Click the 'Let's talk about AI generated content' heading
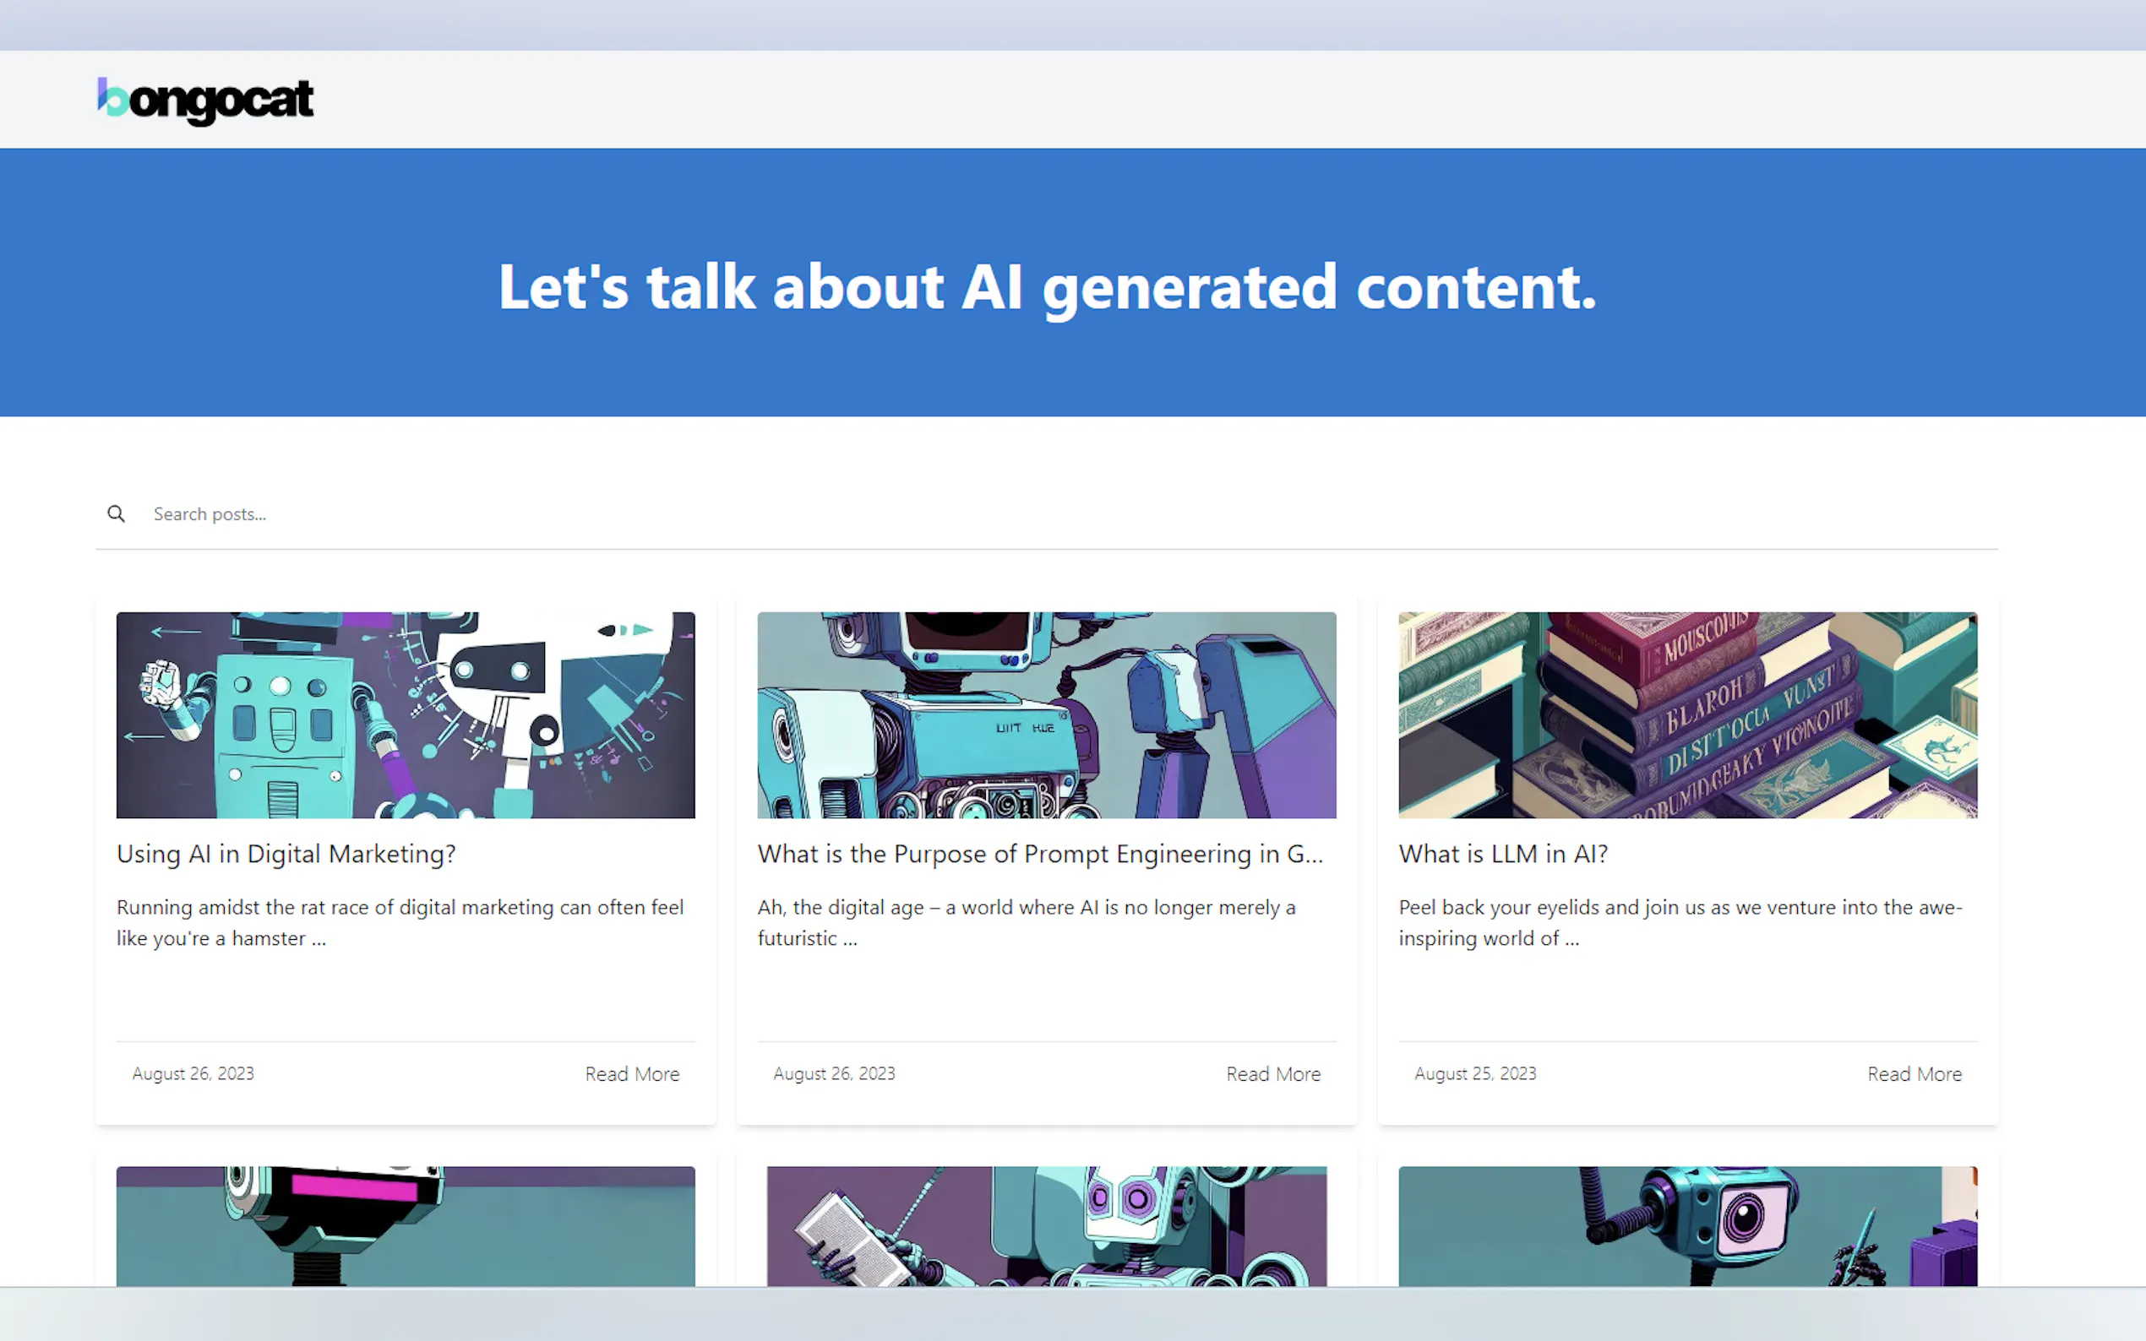Image resolution: width=2146 pixels, height=1341 pixels. click(x=1047, y=286)
